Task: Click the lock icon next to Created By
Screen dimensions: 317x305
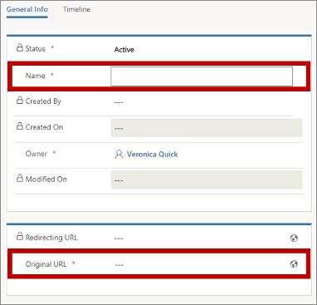Action: pos(19,100)
